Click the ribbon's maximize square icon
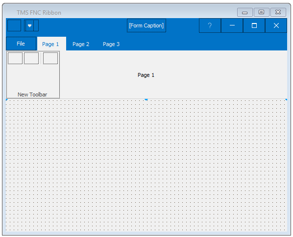The height and width of the screenshot is (237, 293). point(254,25)
